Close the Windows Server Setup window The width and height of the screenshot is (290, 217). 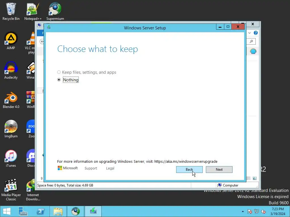(x=238, y=27)
